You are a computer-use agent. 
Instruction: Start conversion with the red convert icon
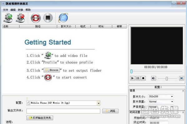[36, 18]
